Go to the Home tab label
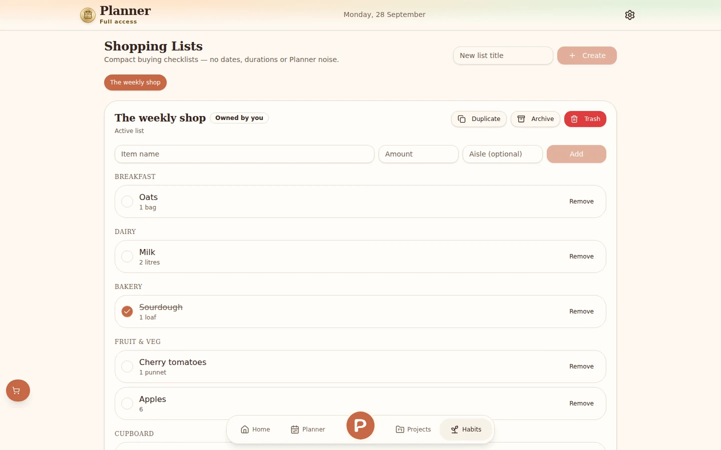The image size is (721, 450). 261,429
